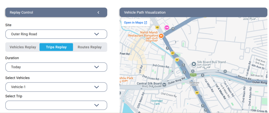269x113 pixels.
Task: Click the external link icon beside Open in Maps
Action: 146,23
